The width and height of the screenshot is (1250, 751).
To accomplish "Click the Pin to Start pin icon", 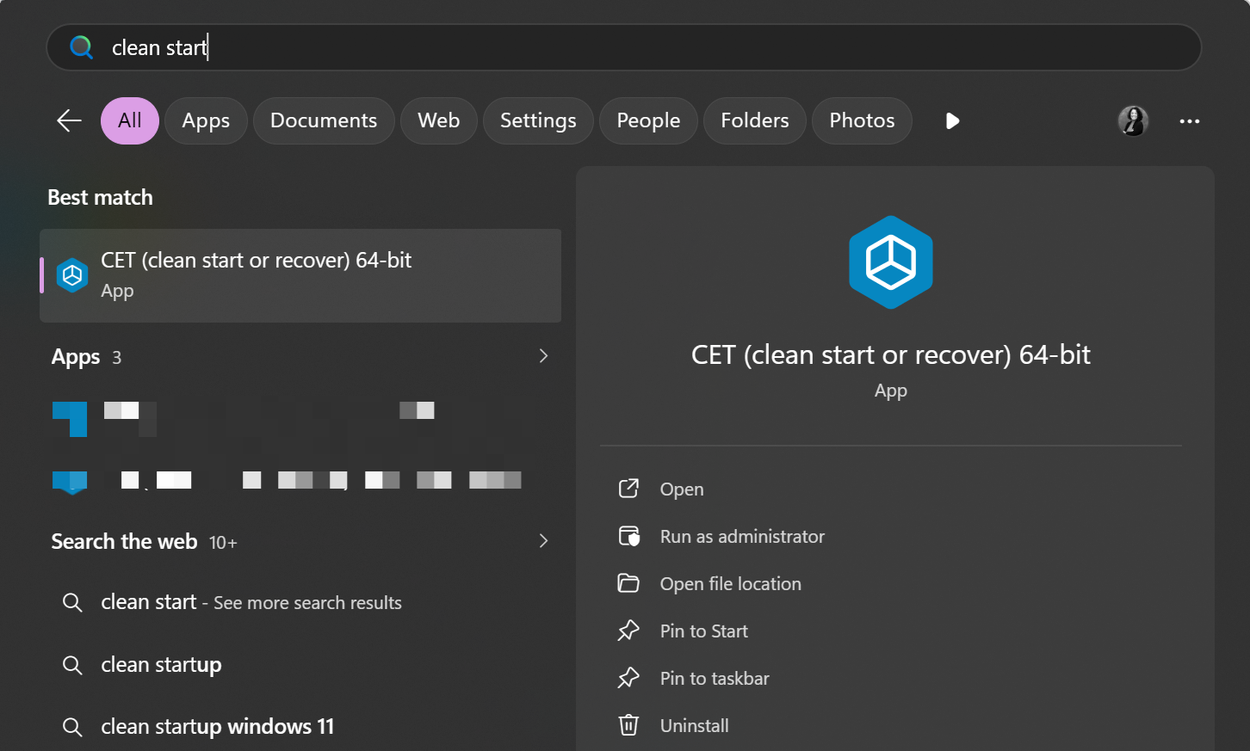I will [629, 631].
